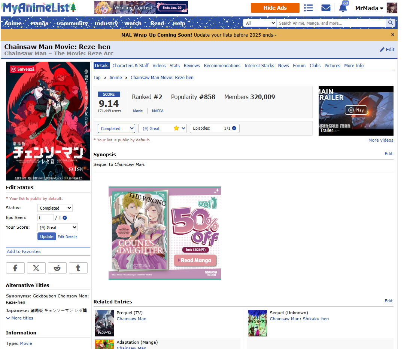410x349 pixels.
Task: Click the Eps Seen number field
Action: 46,218
